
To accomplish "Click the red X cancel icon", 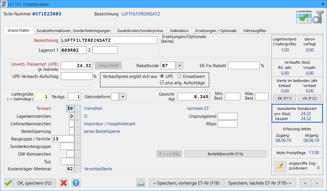I will click(x=64, y=183).
